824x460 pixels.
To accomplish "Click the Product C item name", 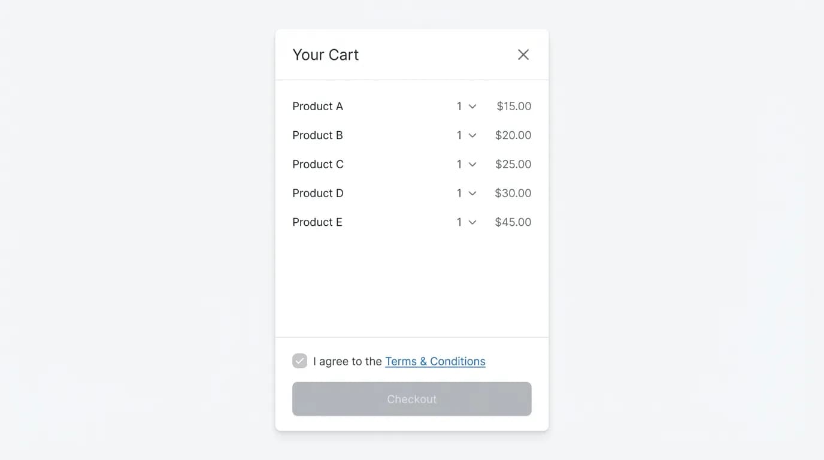I will pyautogui.click(x=318, y=164).
